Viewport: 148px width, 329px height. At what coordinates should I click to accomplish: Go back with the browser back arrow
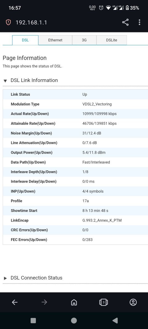pyautogui.click(x=15, y=302)
